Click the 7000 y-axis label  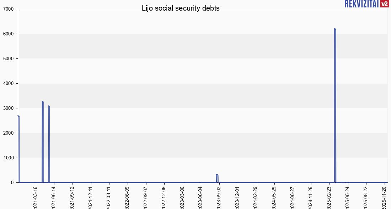click(8, 9)
